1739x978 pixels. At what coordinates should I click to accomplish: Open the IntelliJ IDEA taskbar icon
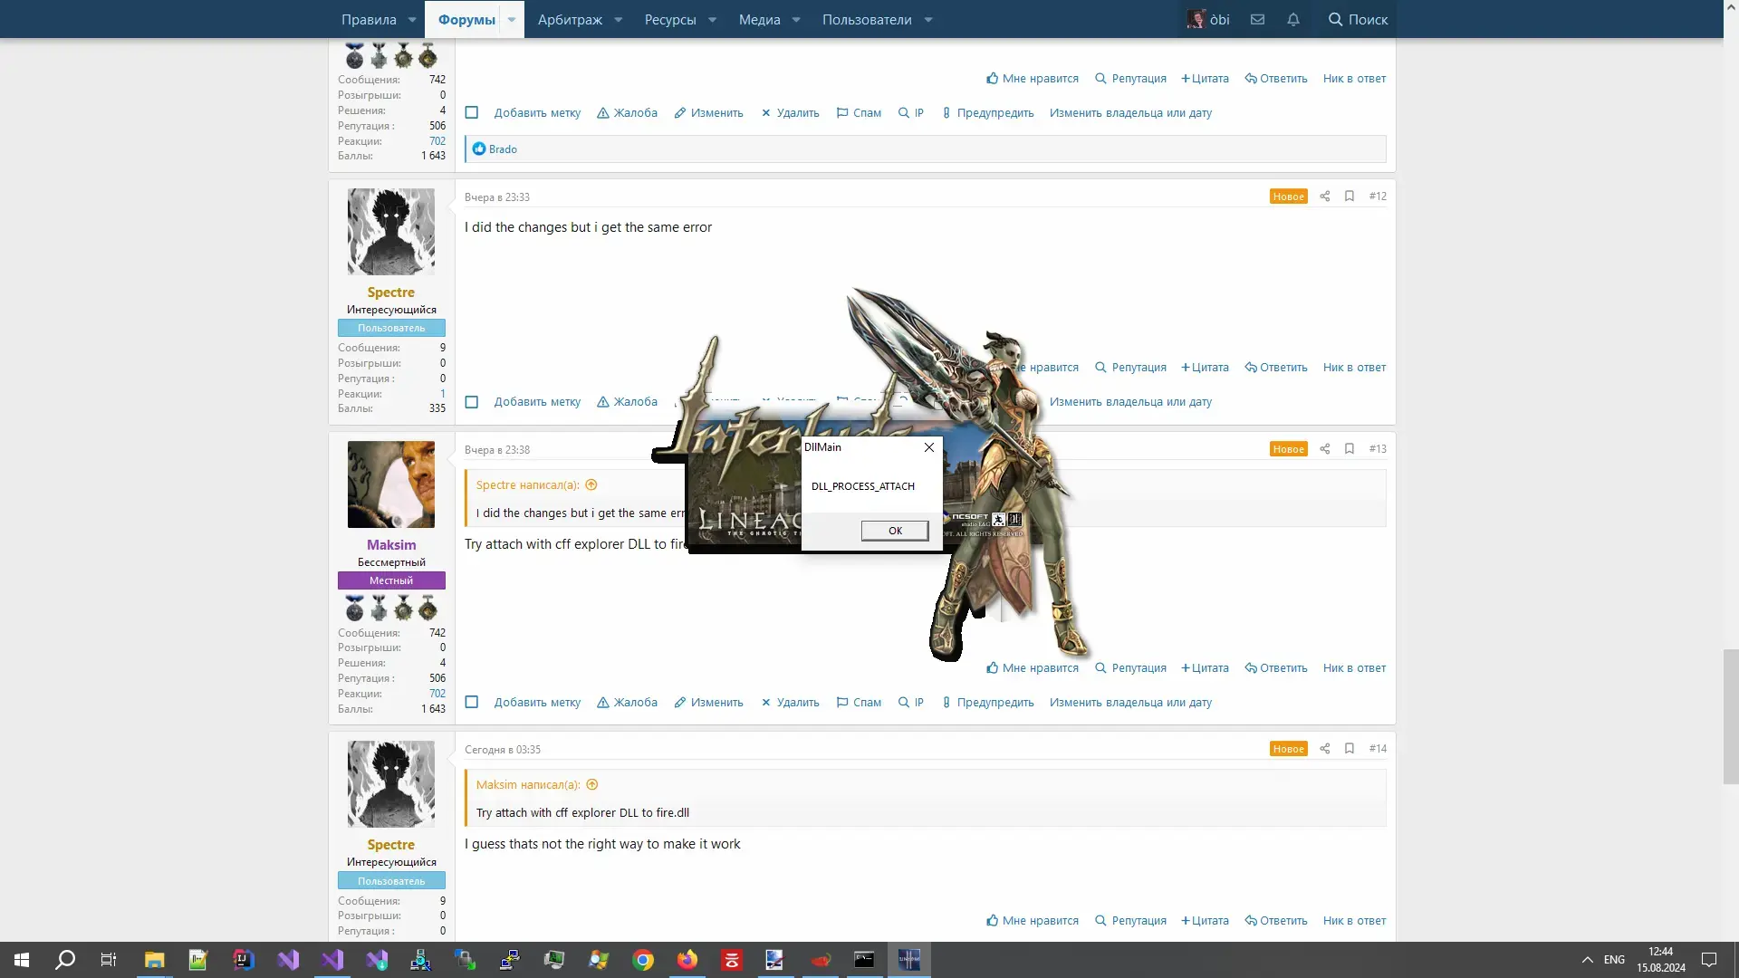pos(243,960)
